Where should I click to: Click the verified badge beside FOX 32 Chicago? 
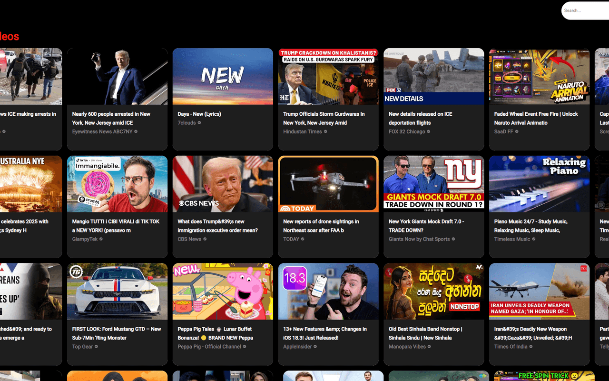click(429, 131)
